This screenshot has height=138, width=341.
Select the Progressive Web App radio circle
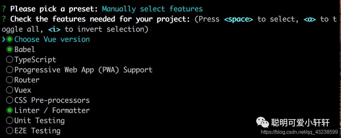9,70
